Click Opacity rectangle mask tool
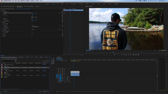168x94 pixels. click(x=5, y=24)
